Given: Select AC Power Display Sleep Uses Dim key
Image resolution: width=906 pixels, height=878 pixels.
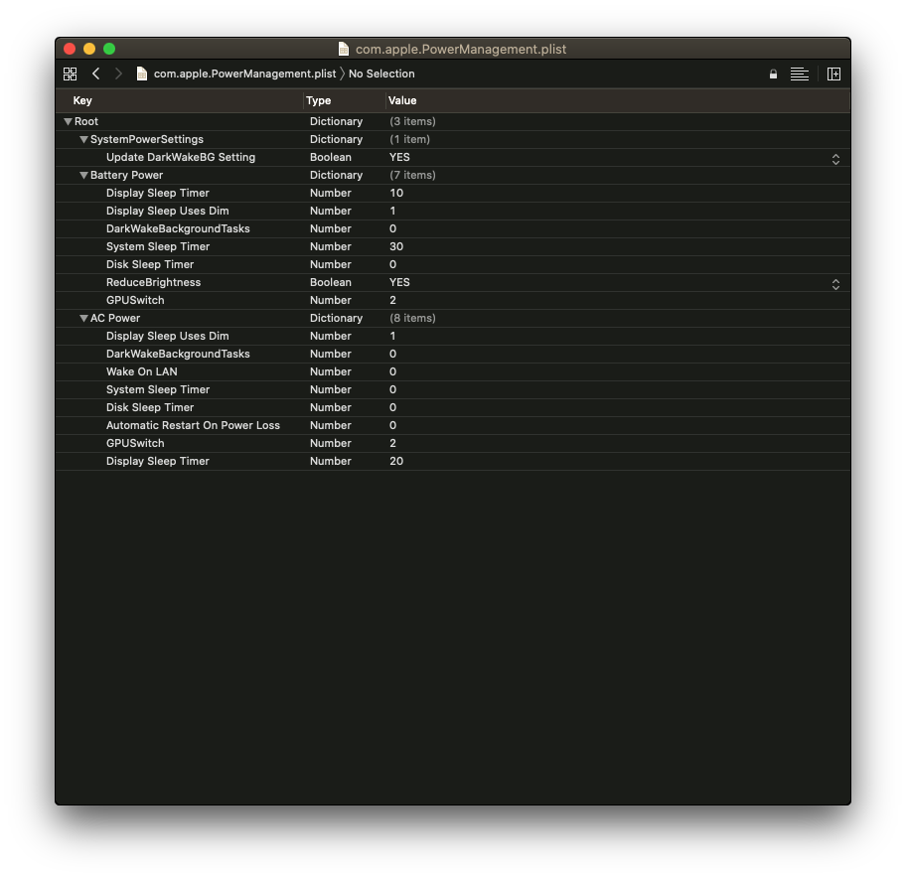Looking at the screenshot, I should [x=168, y=336].
